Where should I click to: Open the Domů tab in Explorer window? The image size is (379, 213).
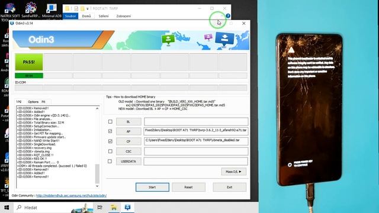tap(86, 16)
